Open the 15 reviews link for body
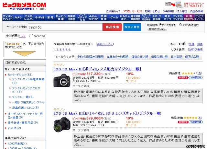 coord(199,73)
